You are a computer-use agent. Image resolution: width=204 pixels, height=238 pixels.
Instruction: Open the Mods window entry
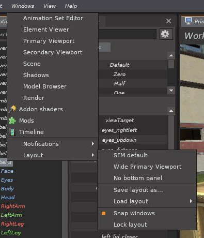[53, 121]
